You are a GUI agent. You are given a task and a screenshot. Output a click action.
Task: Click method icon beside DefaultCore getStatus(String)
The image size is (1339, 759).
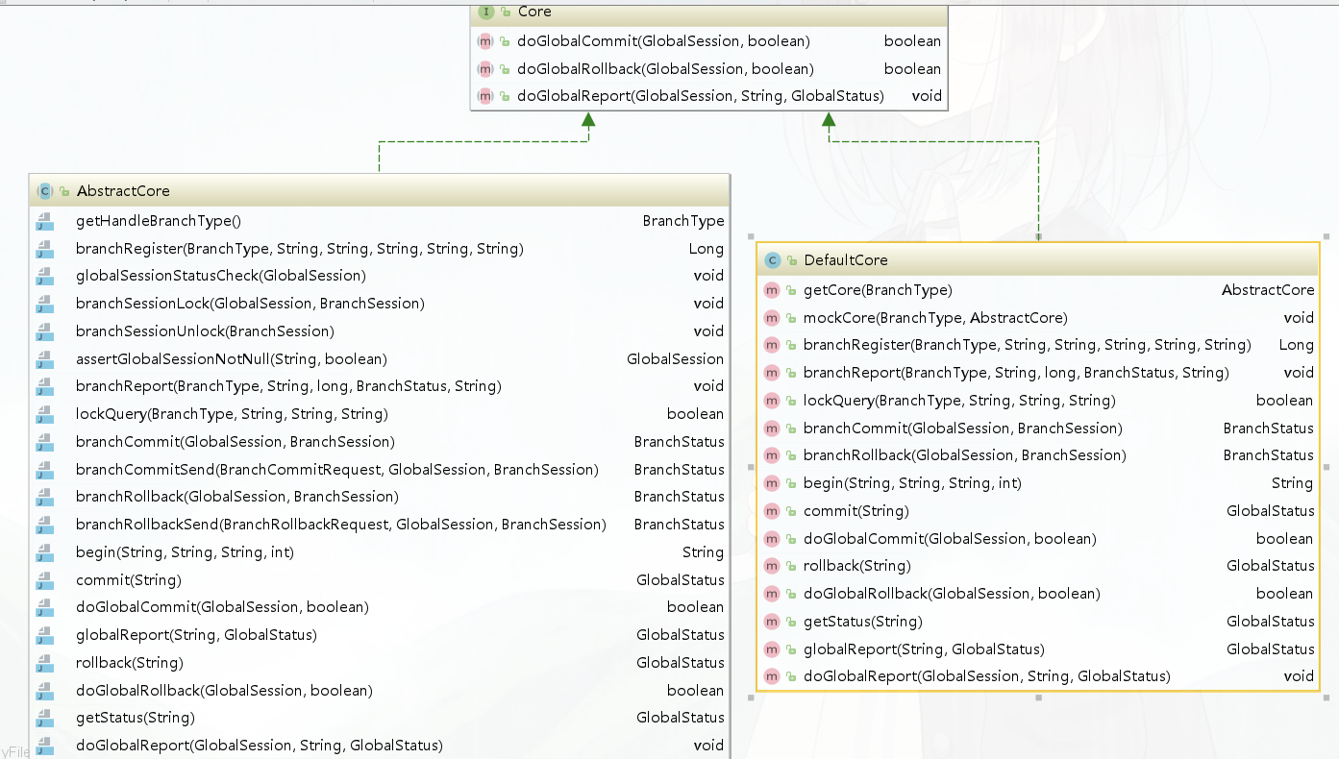772,622
